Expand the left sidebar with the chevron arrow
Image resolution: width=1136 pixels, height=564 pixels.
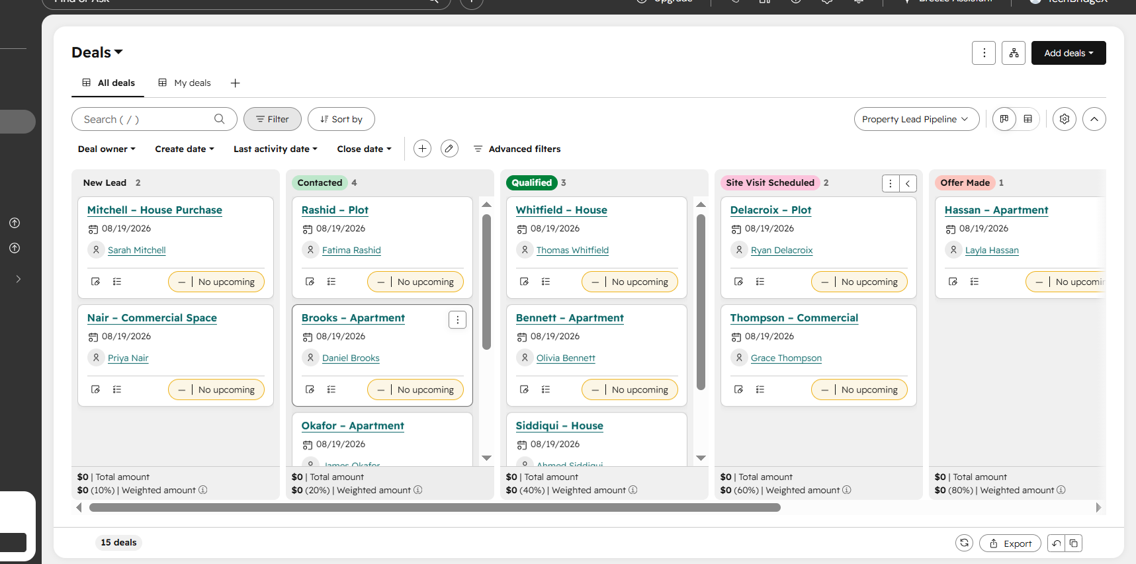19,279
